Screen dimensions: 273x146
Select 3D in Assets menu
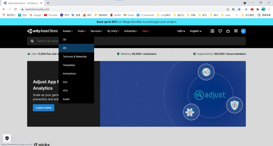click(x=76, y=40)
